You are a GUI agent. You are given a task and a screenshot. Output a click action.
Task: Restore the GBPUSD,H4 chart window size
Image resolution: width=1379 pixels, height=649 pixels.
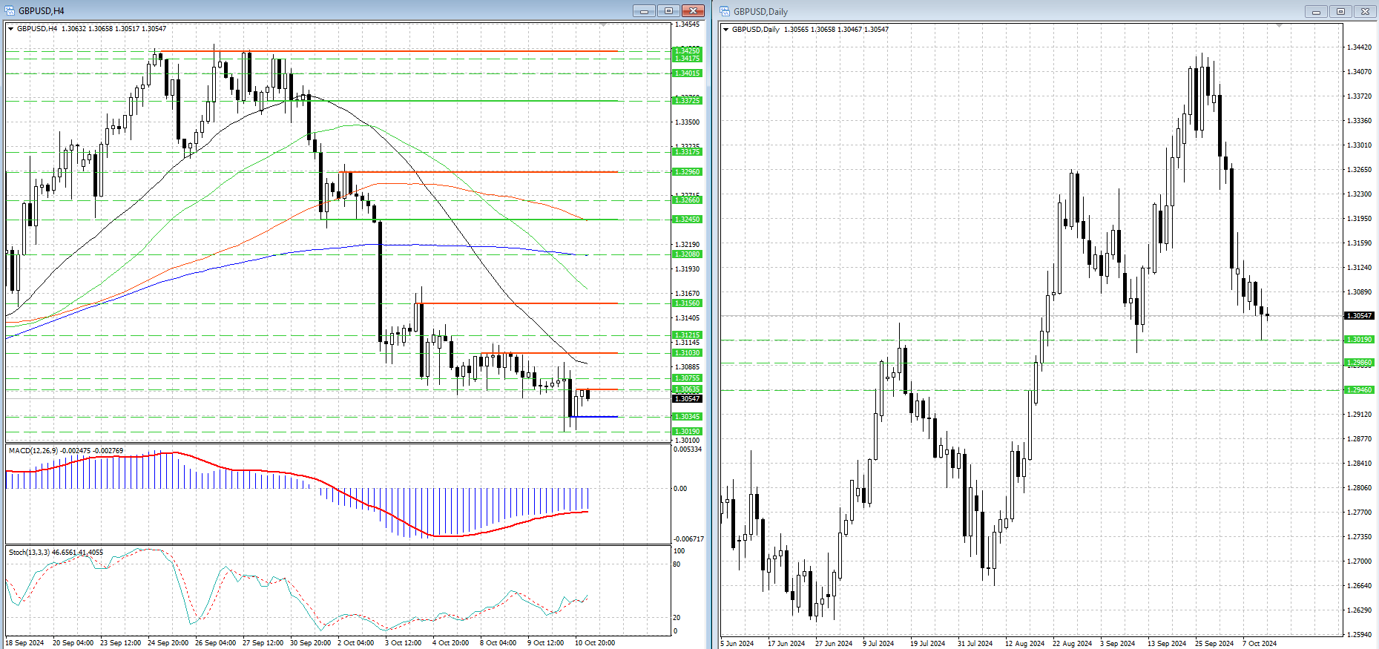point(668,11)
